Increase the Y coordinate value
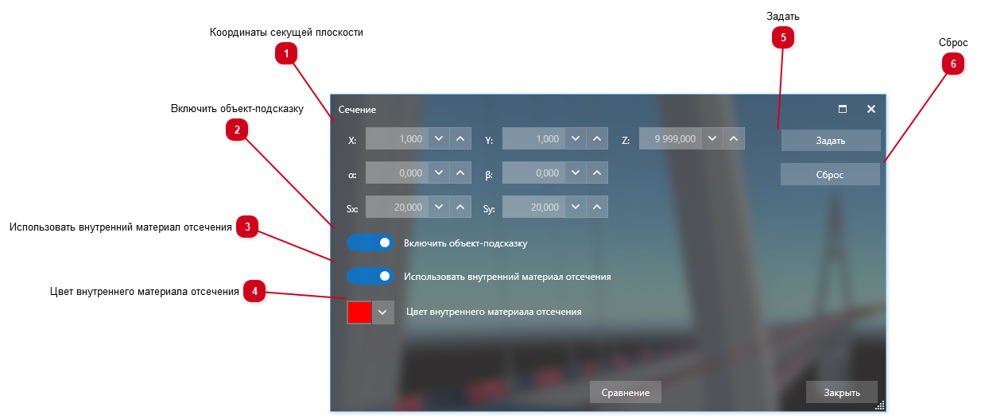The height and width of the screenshot is (419, 981). click(x=598, y=139)
